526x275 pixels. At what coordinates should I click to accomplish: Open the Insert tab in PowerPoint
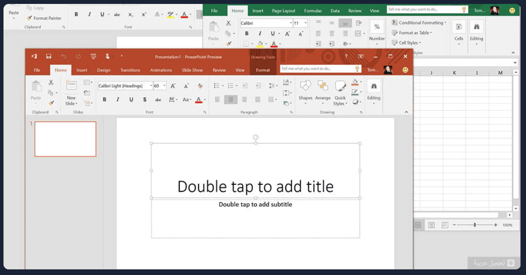click(x=82, y=70)
